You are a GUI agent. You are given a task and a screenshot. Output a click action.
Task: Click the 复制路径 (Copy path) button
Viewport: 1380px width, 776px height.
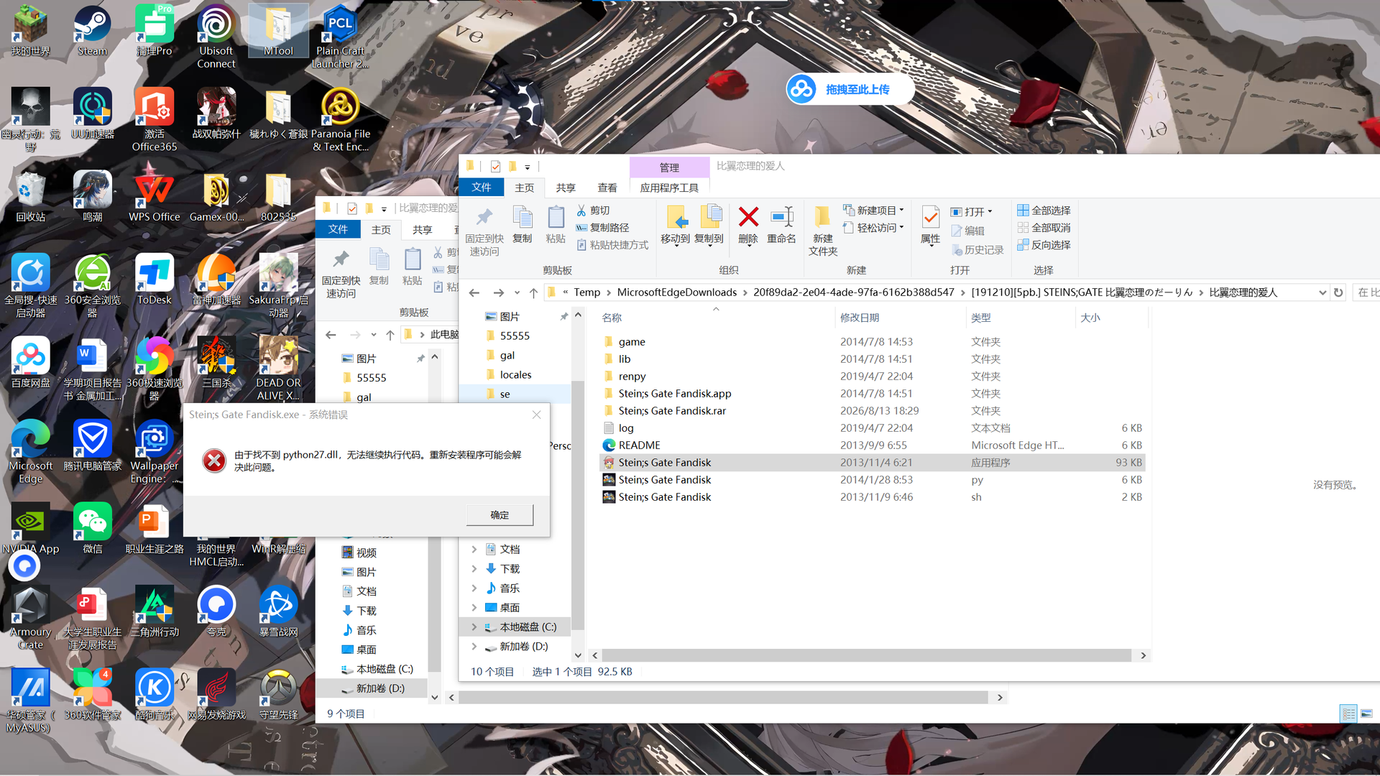(602, 228)
